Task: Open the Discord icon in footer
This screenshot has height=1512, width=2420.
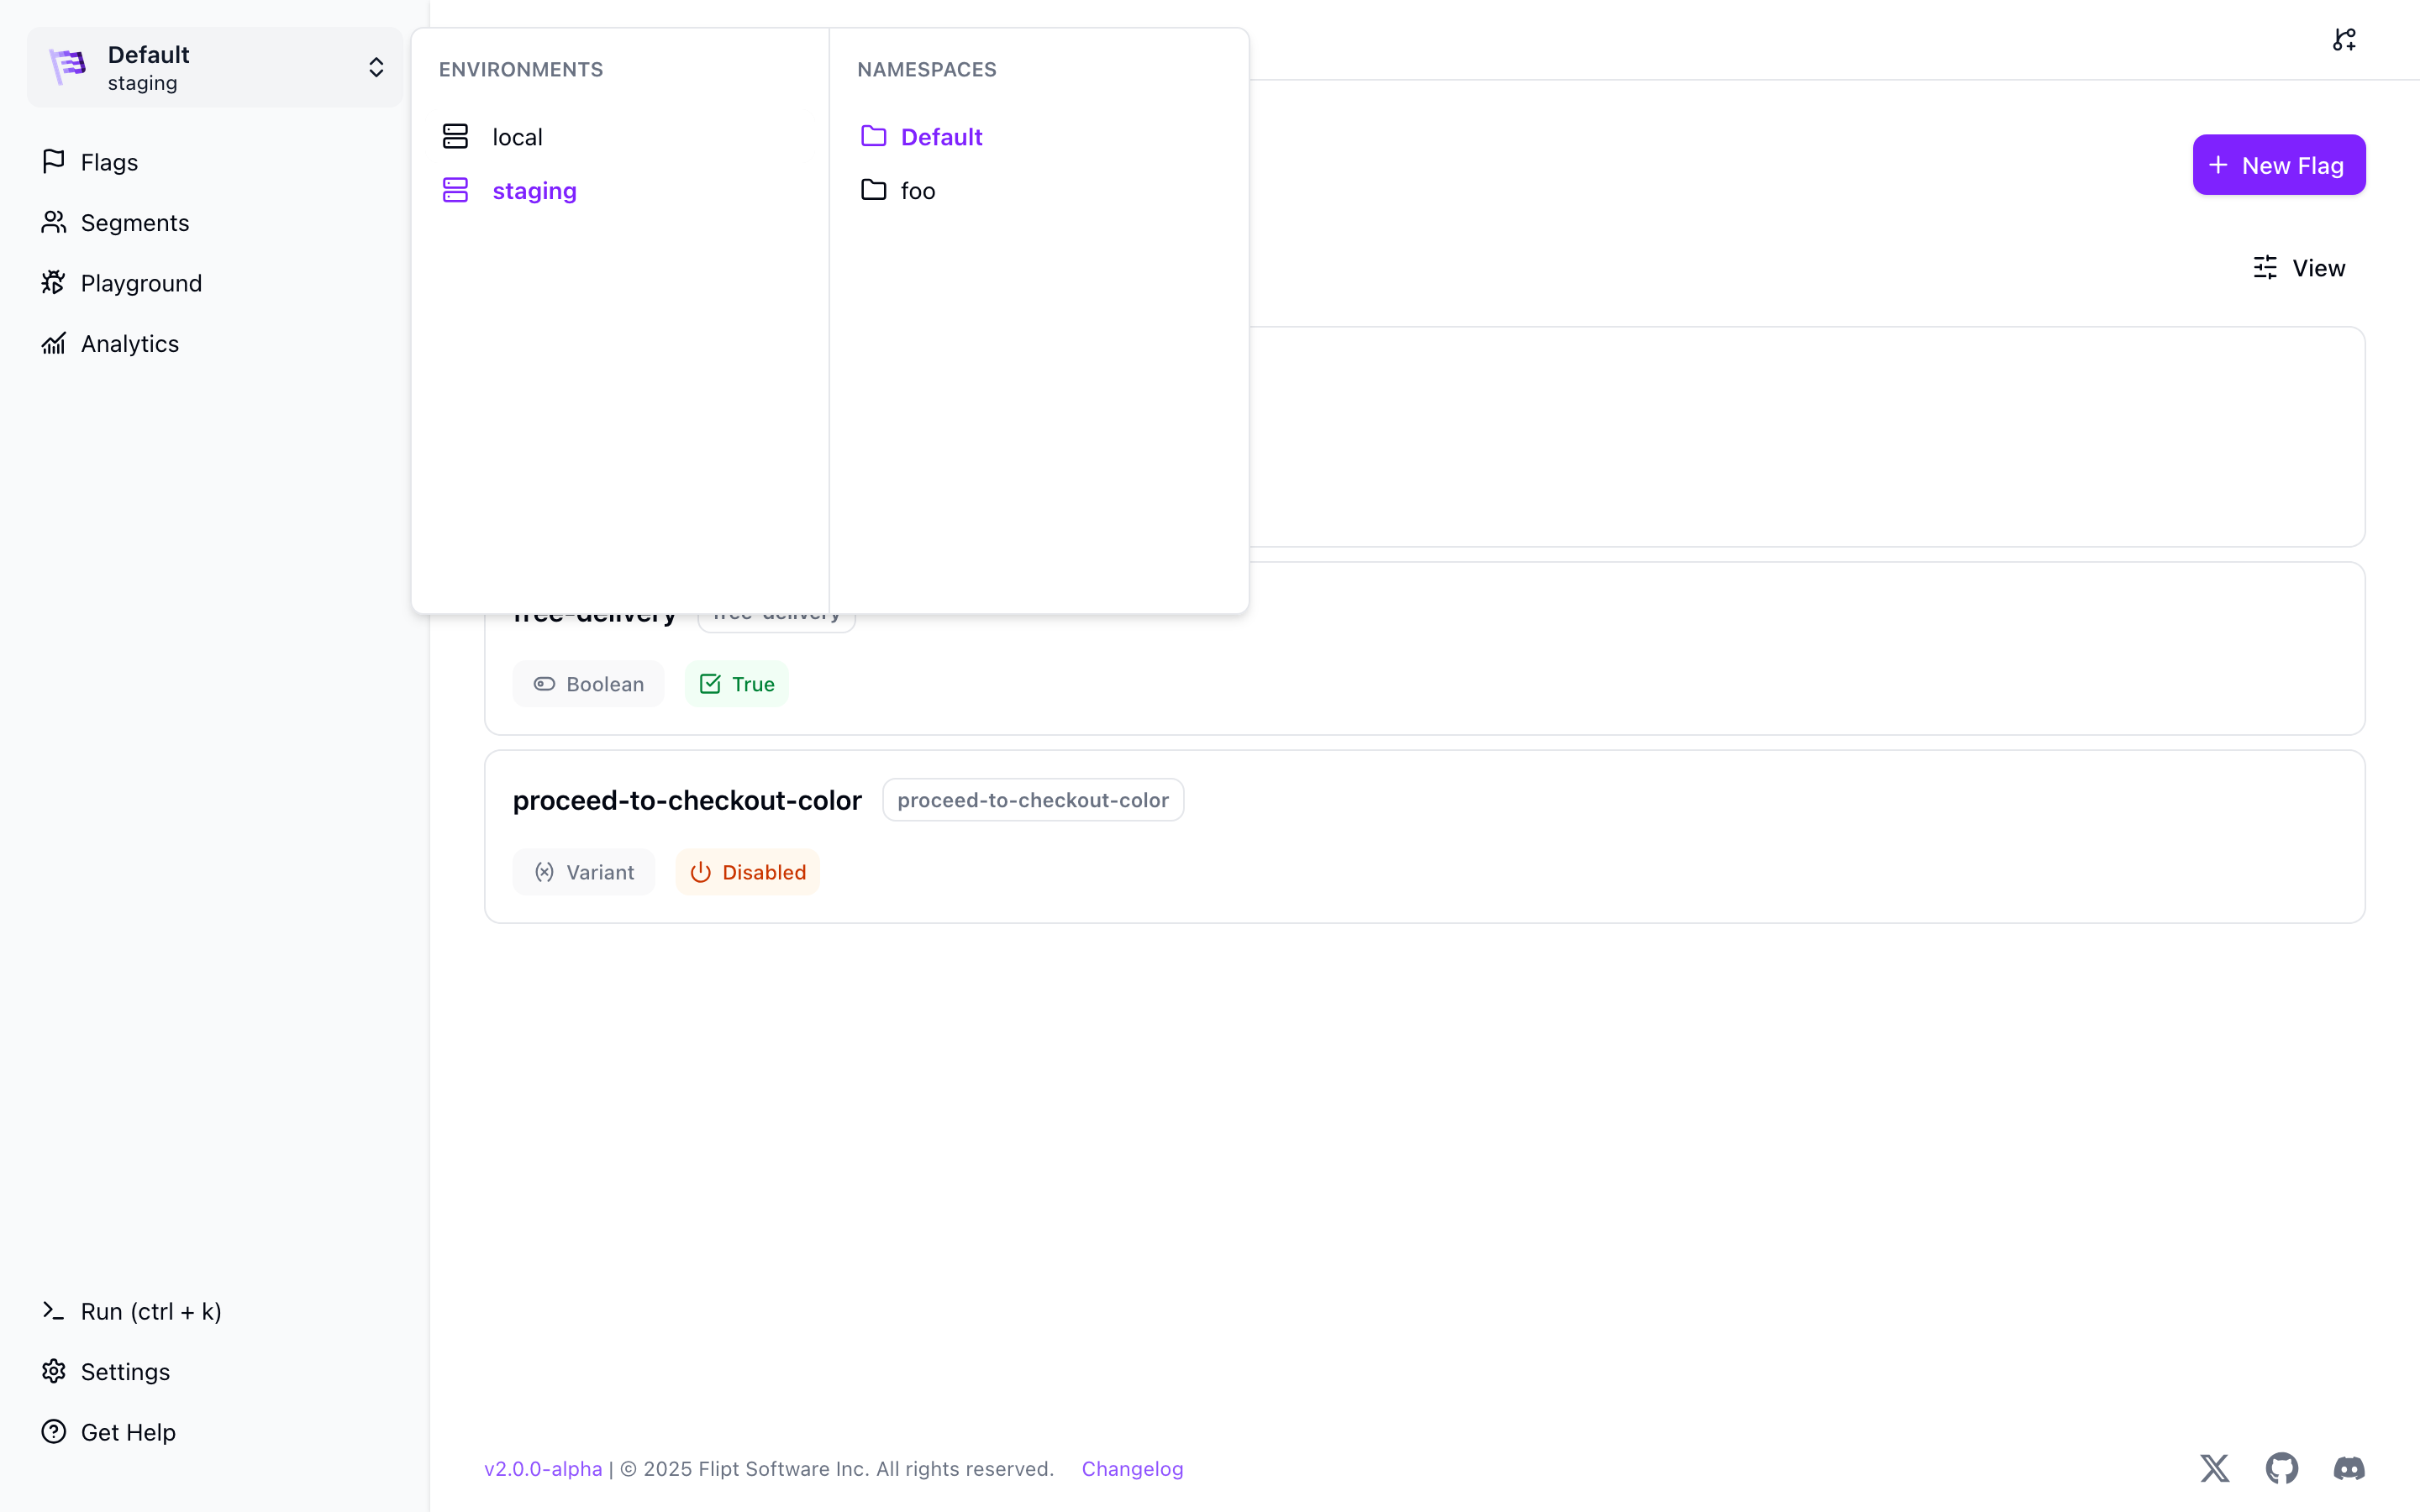Action: 2348,1468
